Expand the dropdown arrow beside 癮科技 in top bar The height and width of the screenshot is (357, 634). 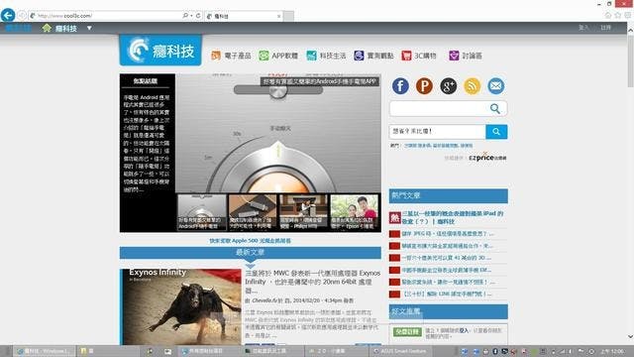pos(89,28)
